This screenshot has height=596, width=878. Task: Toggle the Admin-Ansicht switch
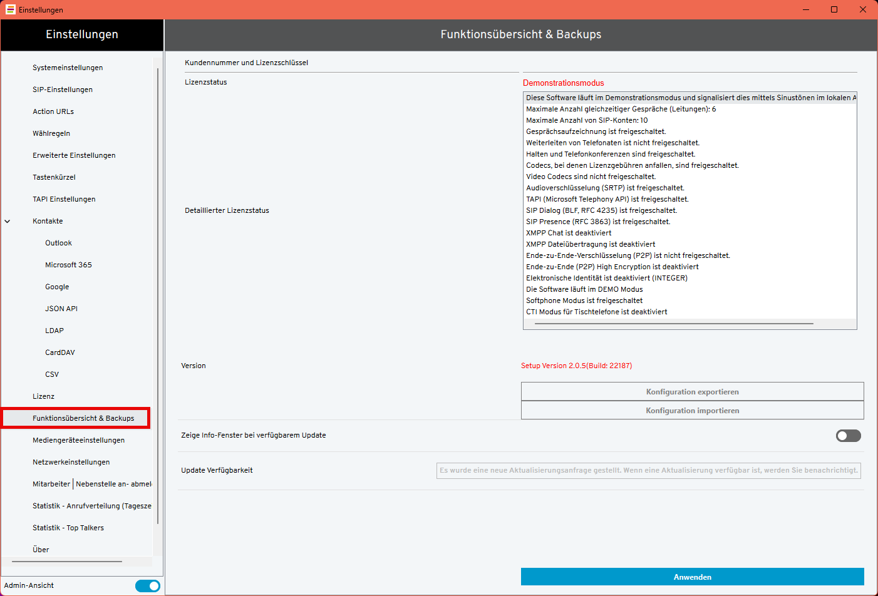click(148, 586)
